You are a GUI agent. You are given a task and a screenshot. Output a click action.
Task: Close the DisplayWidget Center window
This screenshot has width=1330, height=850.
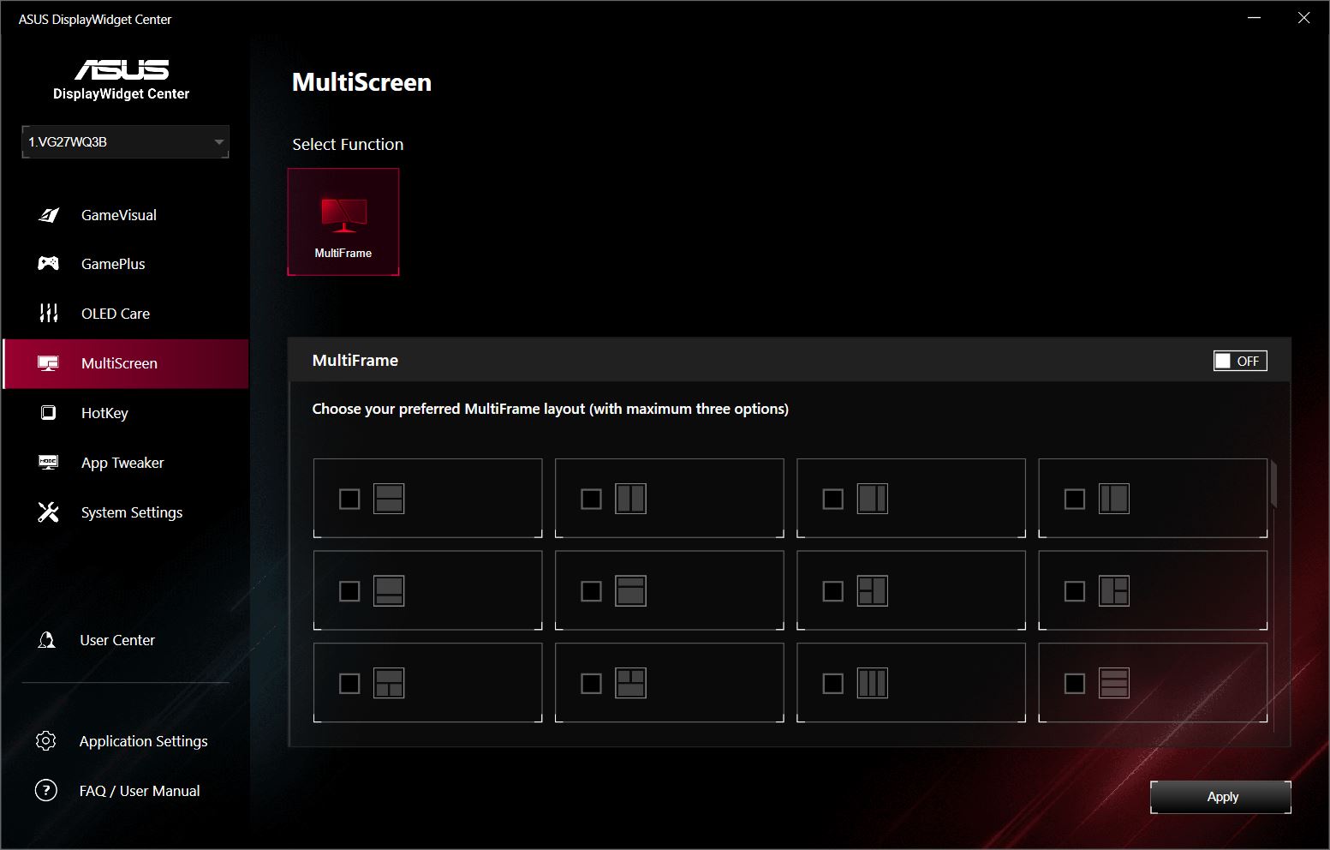(1303, 18)
